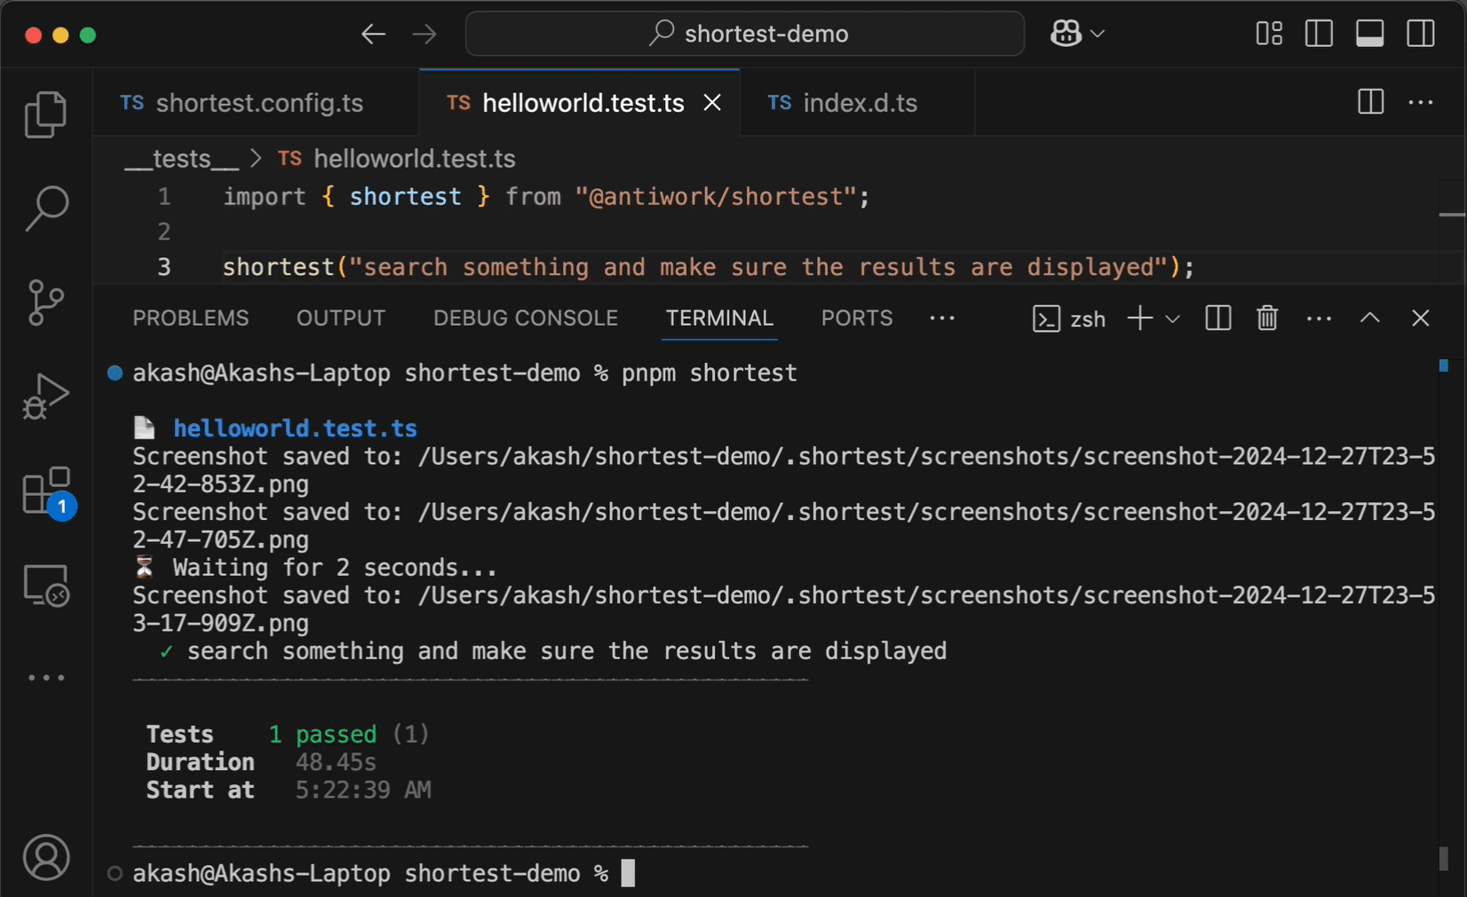Split the editor to the right
1467x897 pixels.
[x=1370, y=102]
